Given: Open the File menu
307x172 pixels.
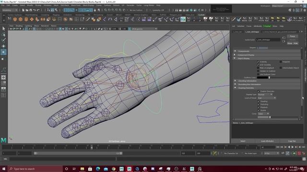Looking at the screenshot, I should click(3, 5).
